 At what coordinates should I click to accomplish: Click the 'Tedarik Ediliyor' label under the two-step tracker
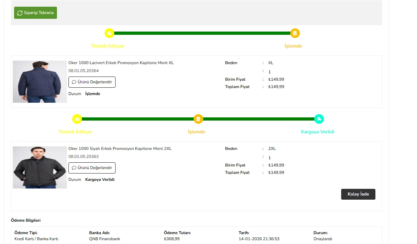tap(108, 46)
